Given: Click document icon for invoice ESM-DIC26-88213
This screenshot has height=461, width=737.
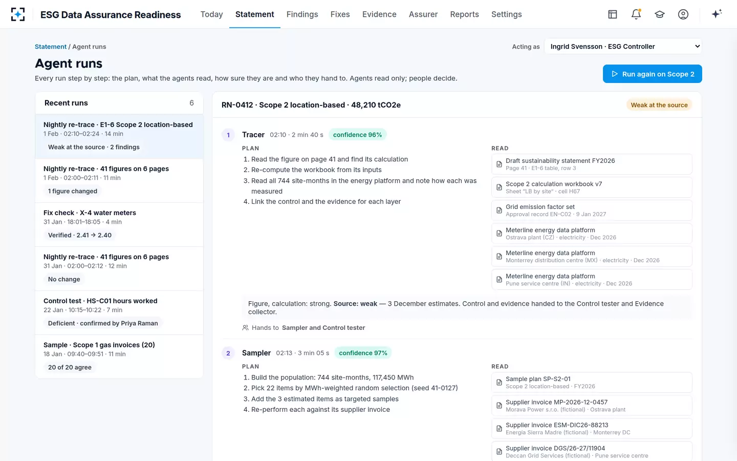Looking at the screenshot, I should [x=499, y=429].
